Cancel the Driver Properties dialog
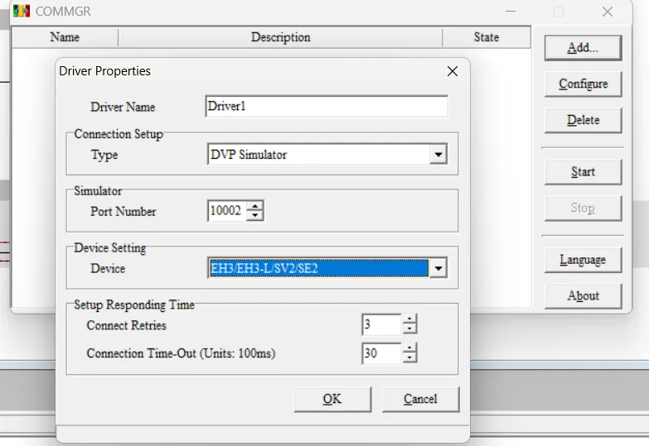649x446 pixels. 420,399
